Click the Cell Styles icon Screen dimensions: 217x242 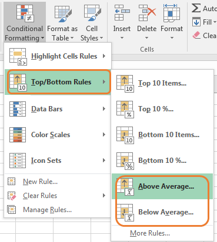(x=92, y=13)
